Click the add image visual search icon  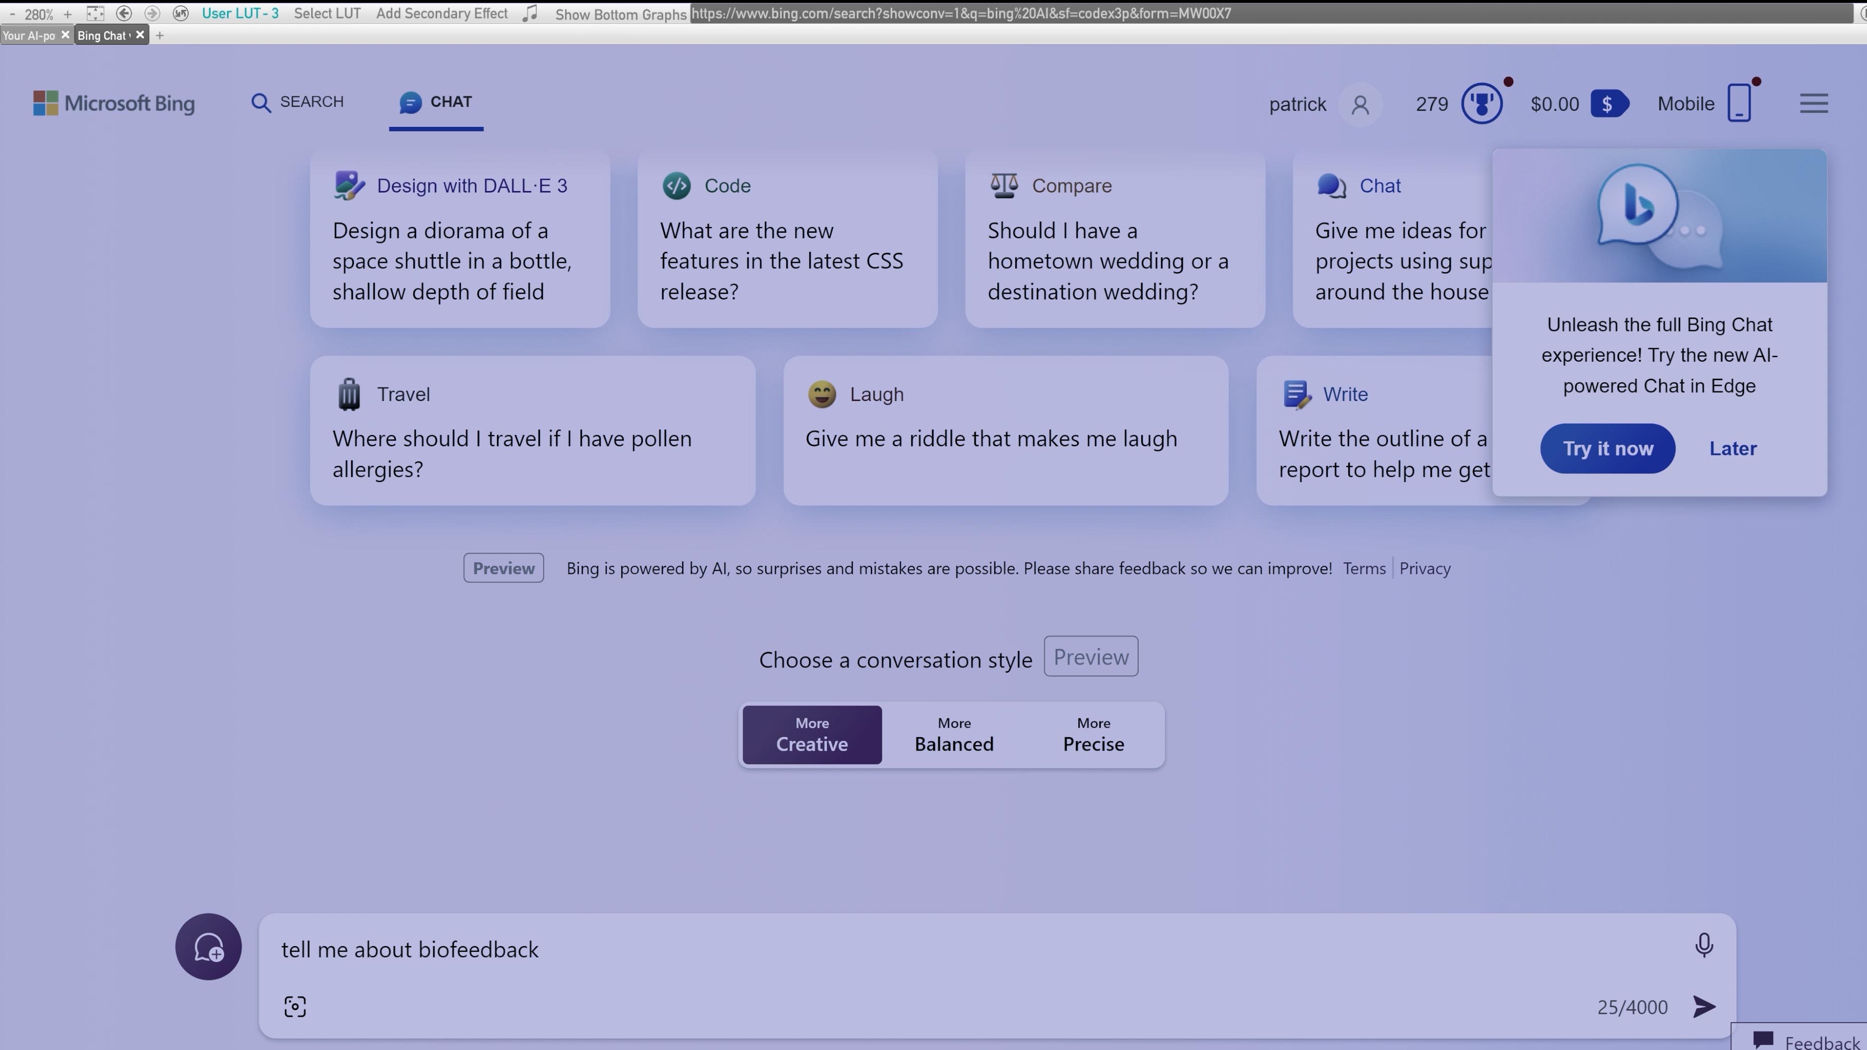[x=295, y=1007]
